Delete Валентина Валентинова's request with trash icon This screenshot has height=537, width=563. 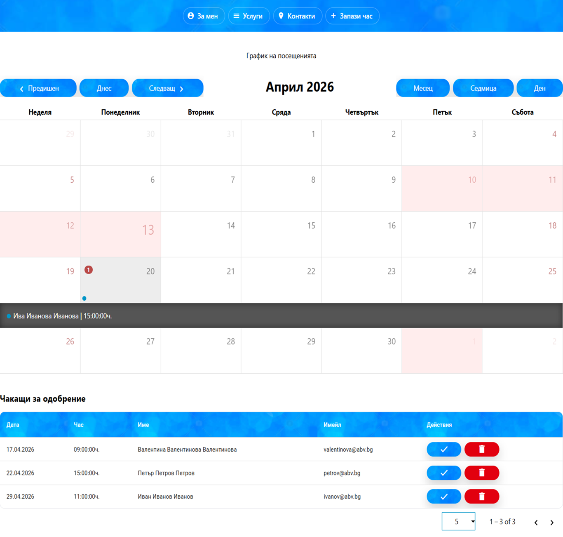482,449
